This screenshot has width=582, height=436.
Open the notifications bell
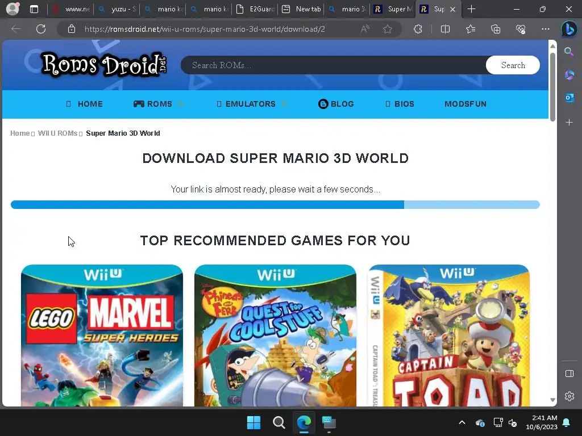pyautogui.click(x=567, y=422)
